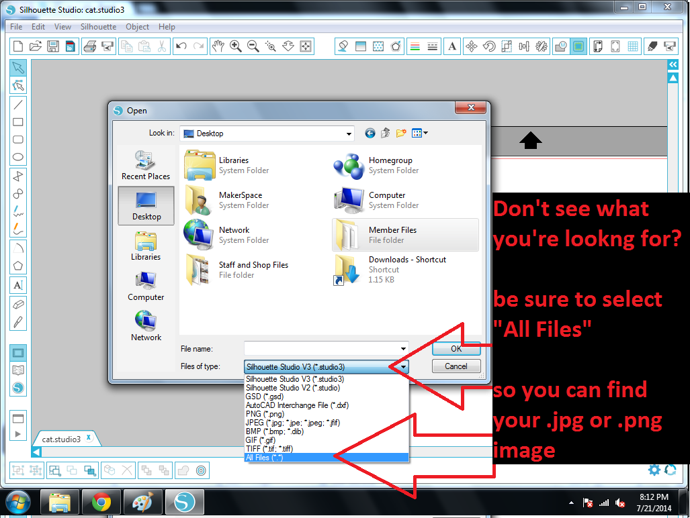
Task: Open the Help menu
Action: click(167, 27)
